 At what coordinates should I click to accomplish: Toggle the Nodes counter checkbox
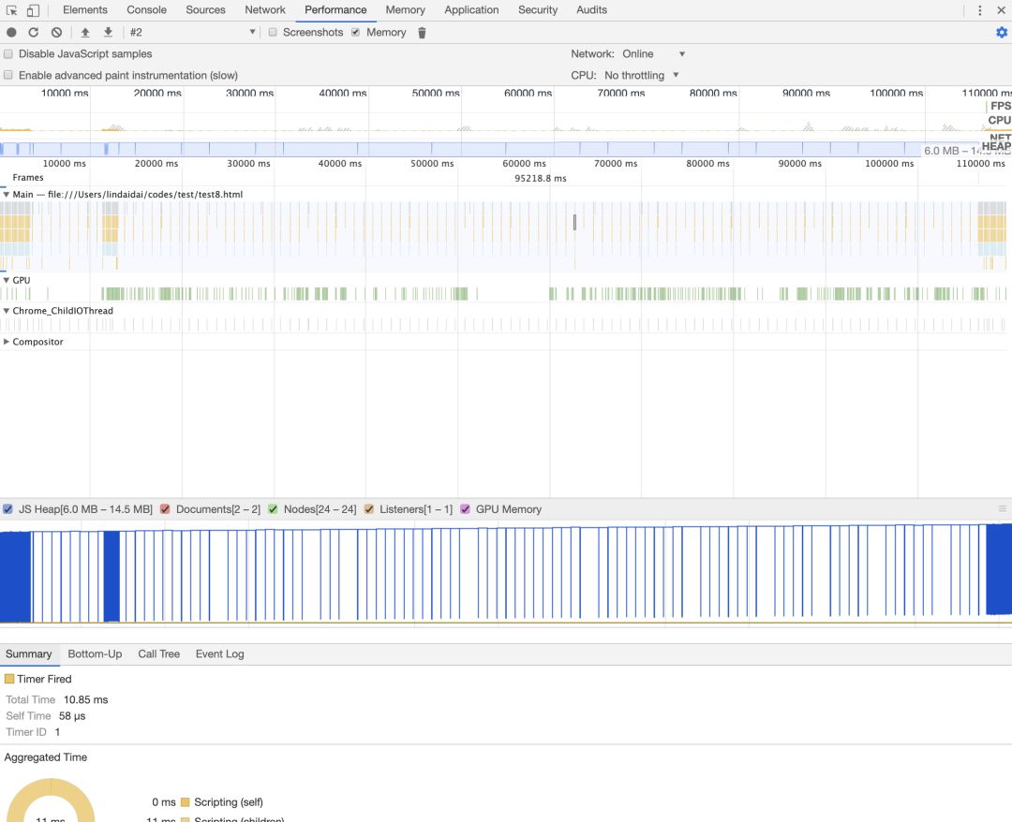pyautogui.click(x=273, y=509)
